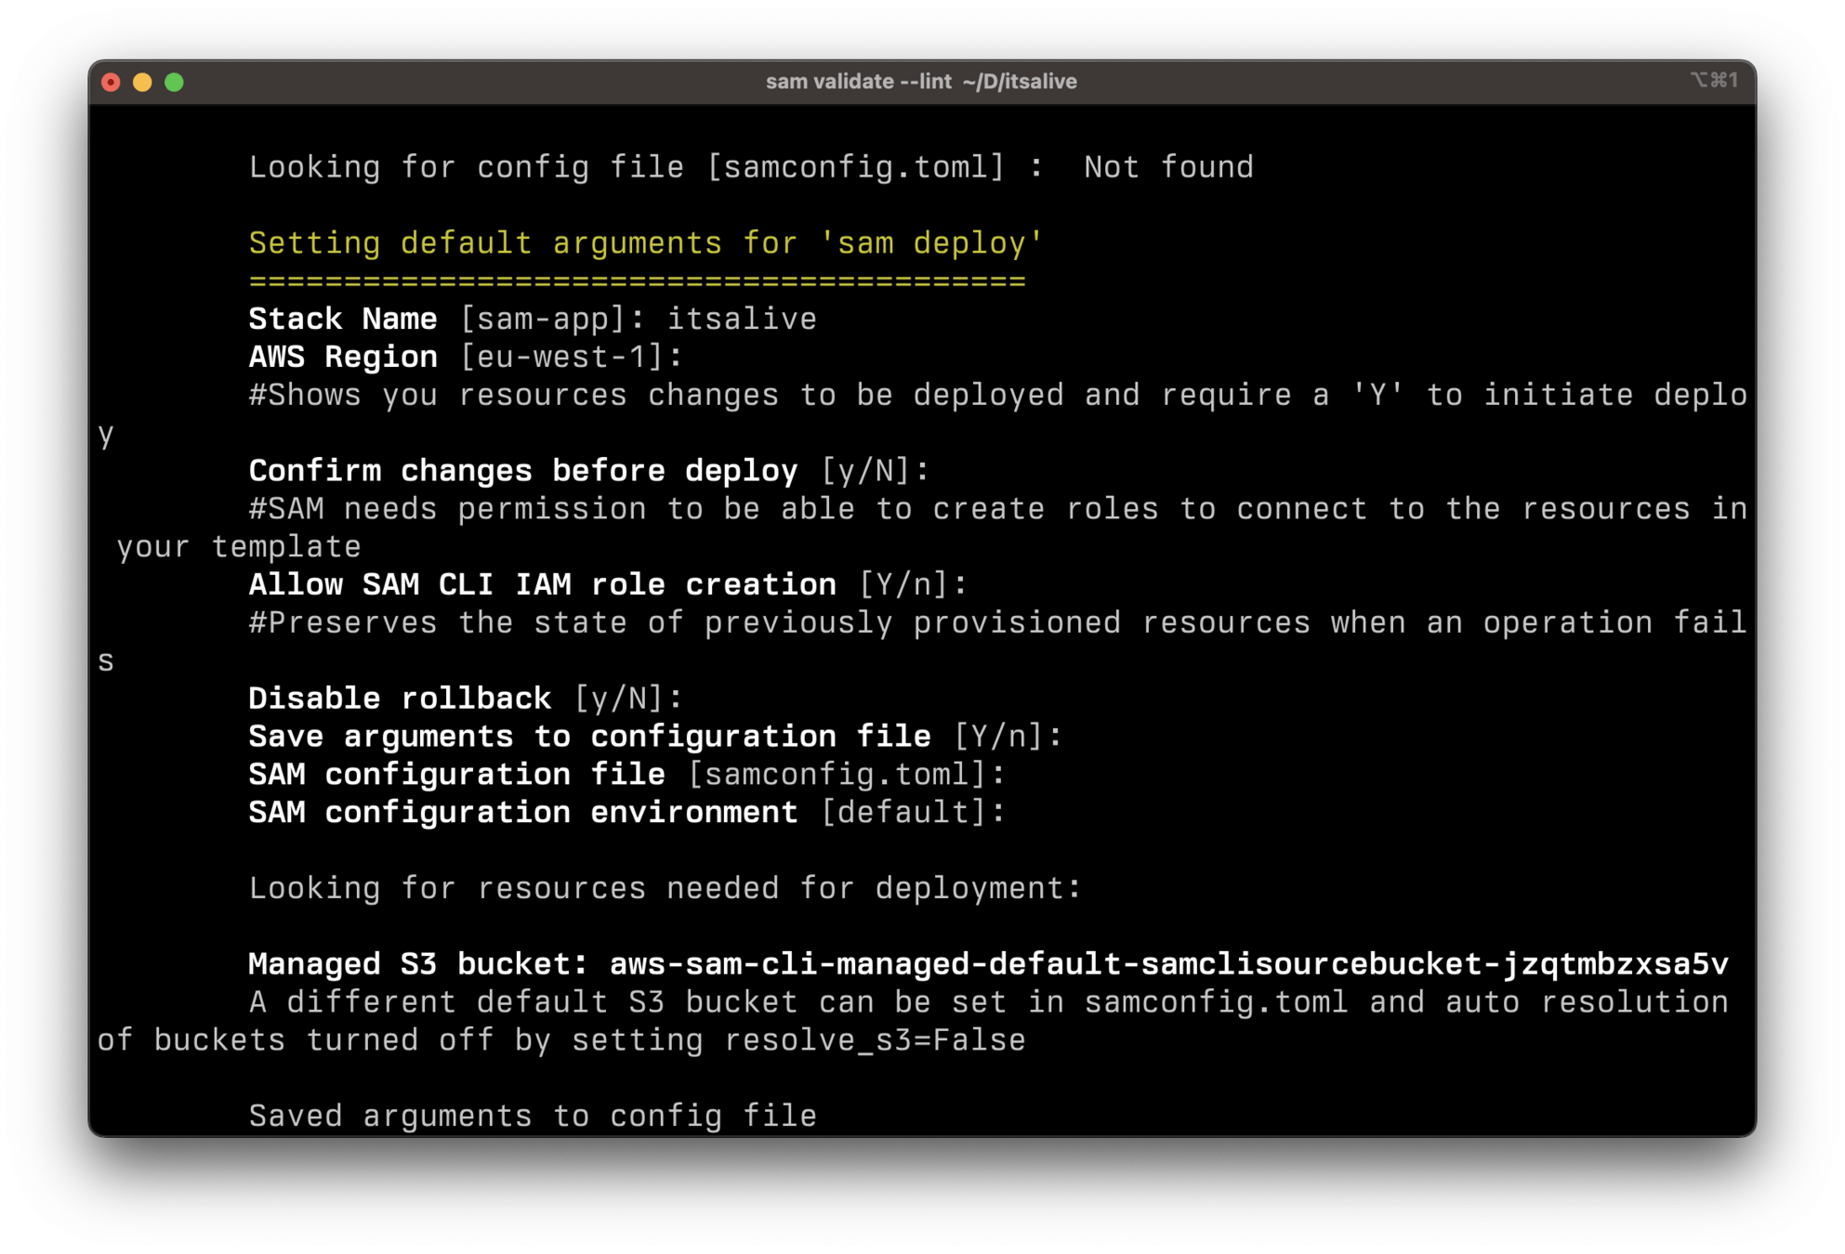
Task: Click 'Save arguments to configuration file' prompt
Action: click(x=589, y=737)
